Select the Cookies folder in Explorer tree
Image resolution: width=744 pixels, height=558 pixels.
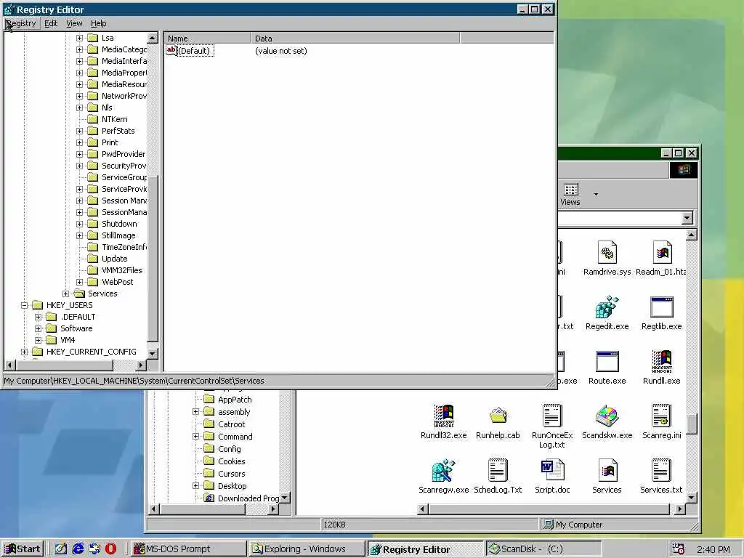click(232, 461)
